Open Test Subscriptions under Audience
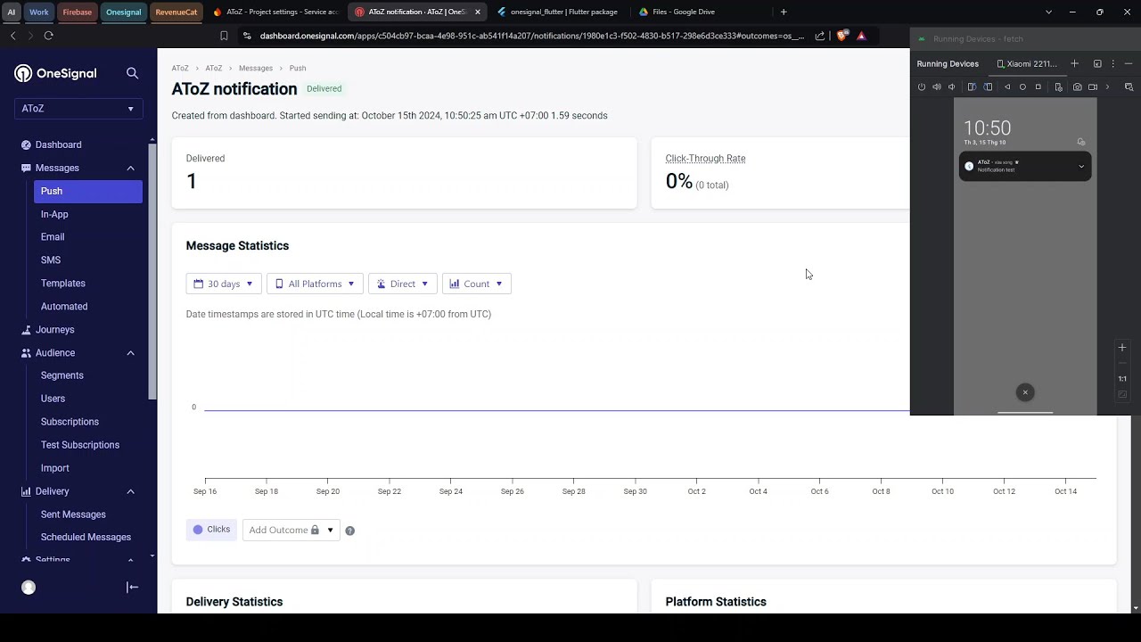This screenshot has height=642, width=1141. [x=80, y=445]
